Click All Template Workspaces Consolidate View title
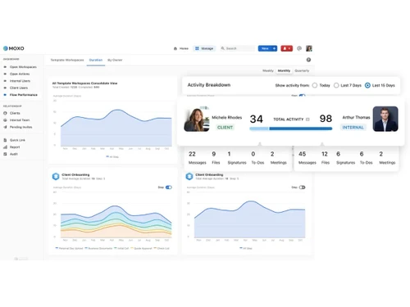Screen dimensions: 410x307 pyautogui.click(x=84, y=84)
